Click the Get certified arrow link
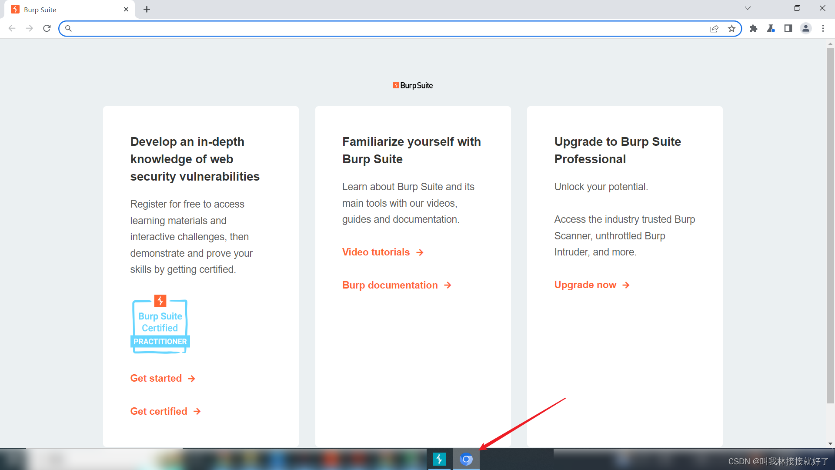 click(166, 411)
